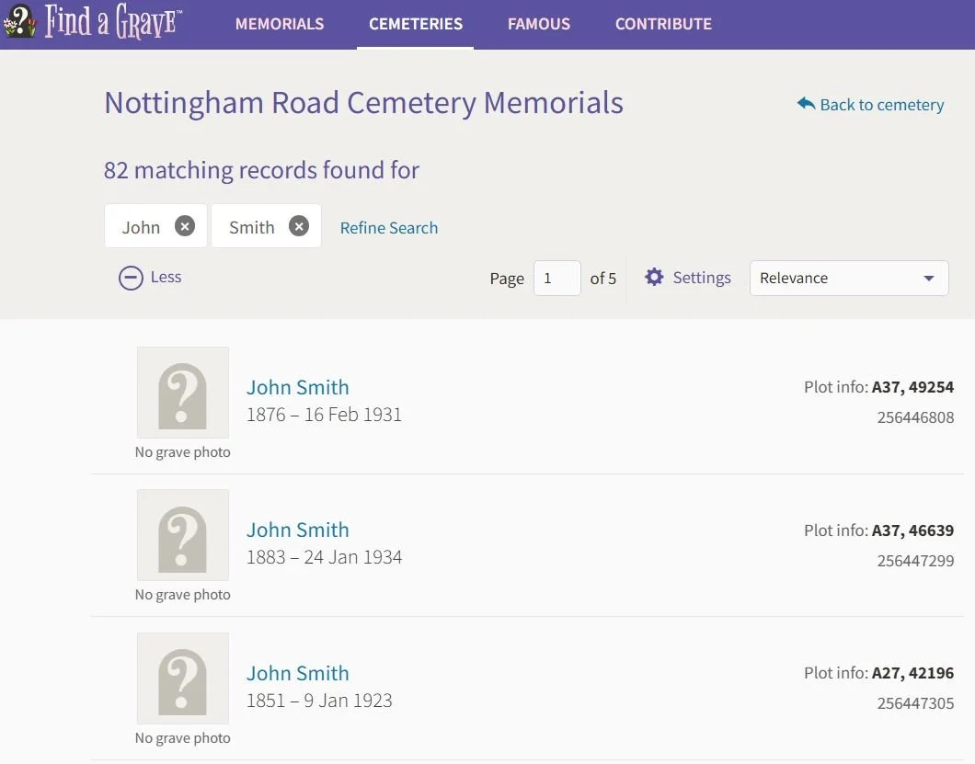This screenshot has width=975, height=764.
Task: Open John Smith memorial died 24 Jan 1934
Action: click(298, 530)
